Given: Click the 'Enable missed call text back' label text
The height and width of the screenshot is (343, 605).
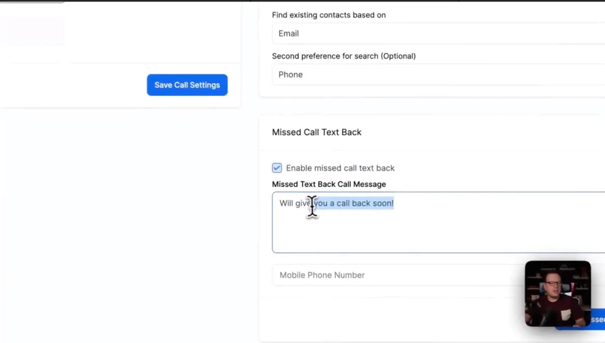Looking at the screenshot, I should point(340,168).
